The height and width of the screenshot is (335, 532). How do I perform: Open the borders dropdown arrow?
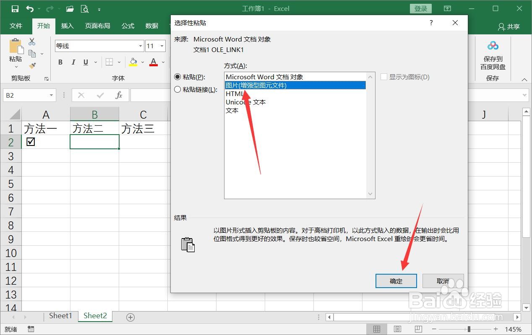(x=119, y=62)
